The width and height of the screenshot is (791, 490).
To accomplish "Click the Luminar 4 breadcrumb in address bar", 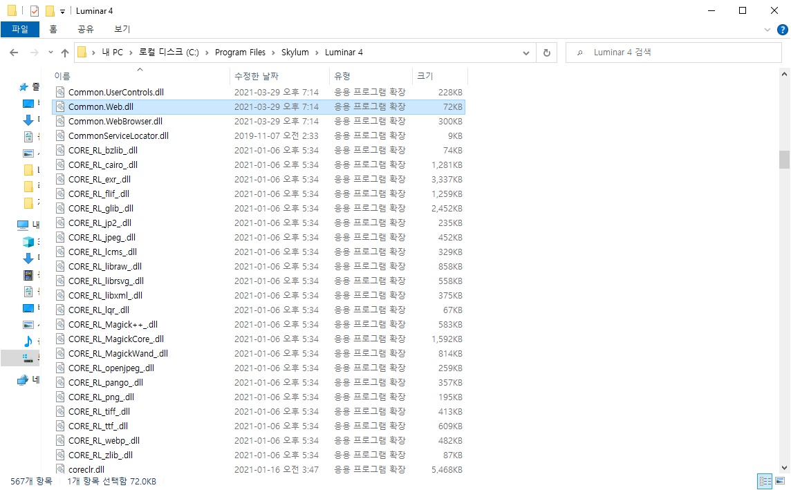I will (x=344, y=53).
